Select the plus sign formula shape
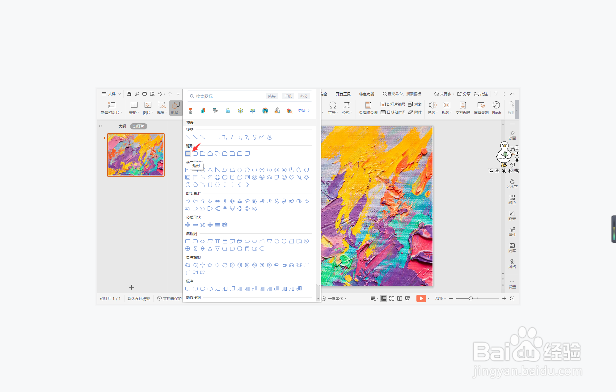The image size is (616, 392). pyautogui.click(x=188, y=225)
